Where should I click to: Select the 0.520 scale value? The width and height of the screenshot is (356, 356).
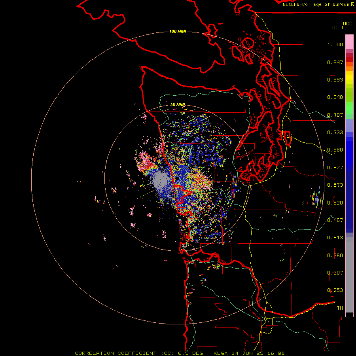335,203
